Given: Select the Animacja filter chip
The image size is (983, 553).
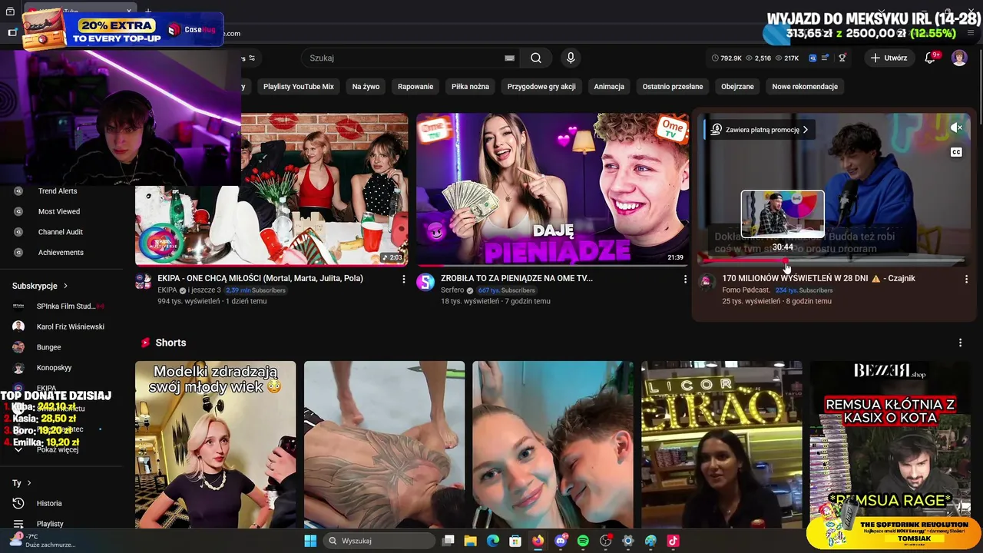Looking at the screenshot, I should (609, 87).
